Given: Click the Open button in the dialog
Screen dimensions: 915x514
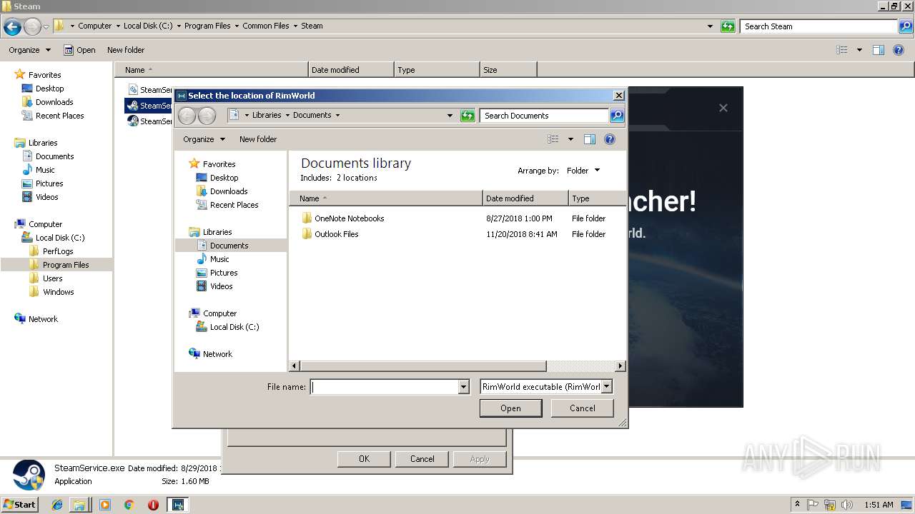Looking at the screenshot, I should pos(510,408).
